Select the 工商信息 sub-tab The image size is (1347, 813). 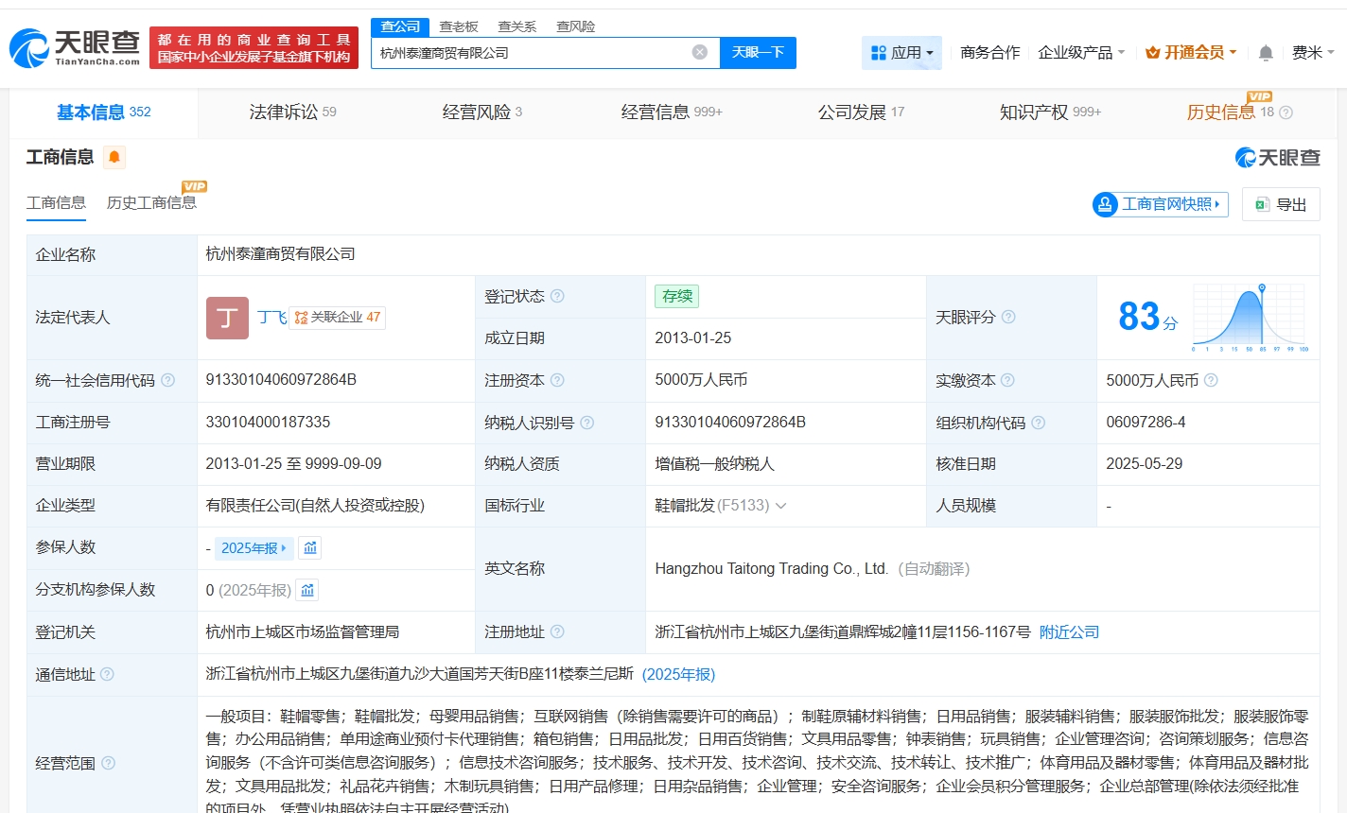point(56,202)
